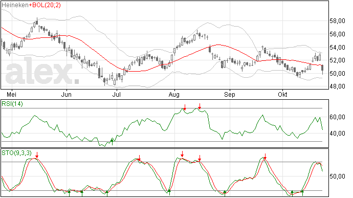
Task: Select the 52,00 price axis value
Action: click(x=337, y=60)
